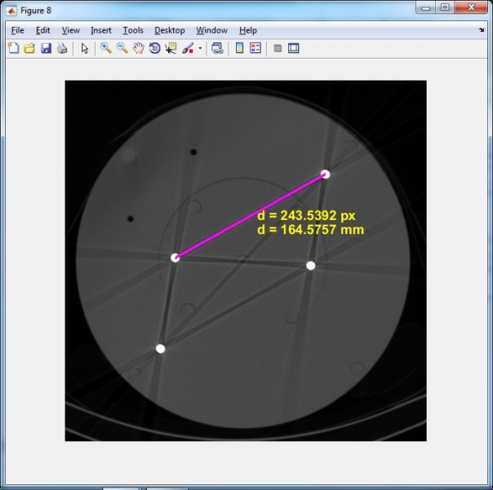Image resolution: width=493 pixels, height=490 pixels.
Task: Toggle the Edit Plot arrow tool
Action: 85,49
